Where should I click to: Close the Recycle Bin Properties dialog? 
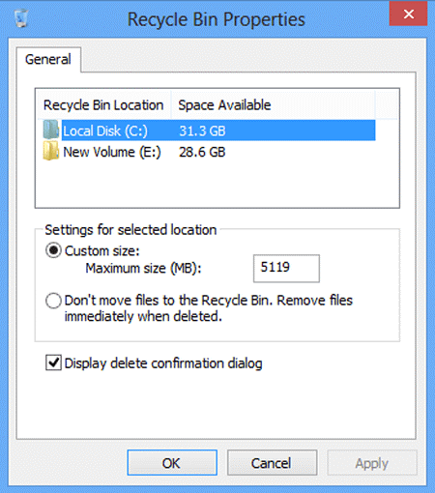pyautogui.click(x=408, y=14)
